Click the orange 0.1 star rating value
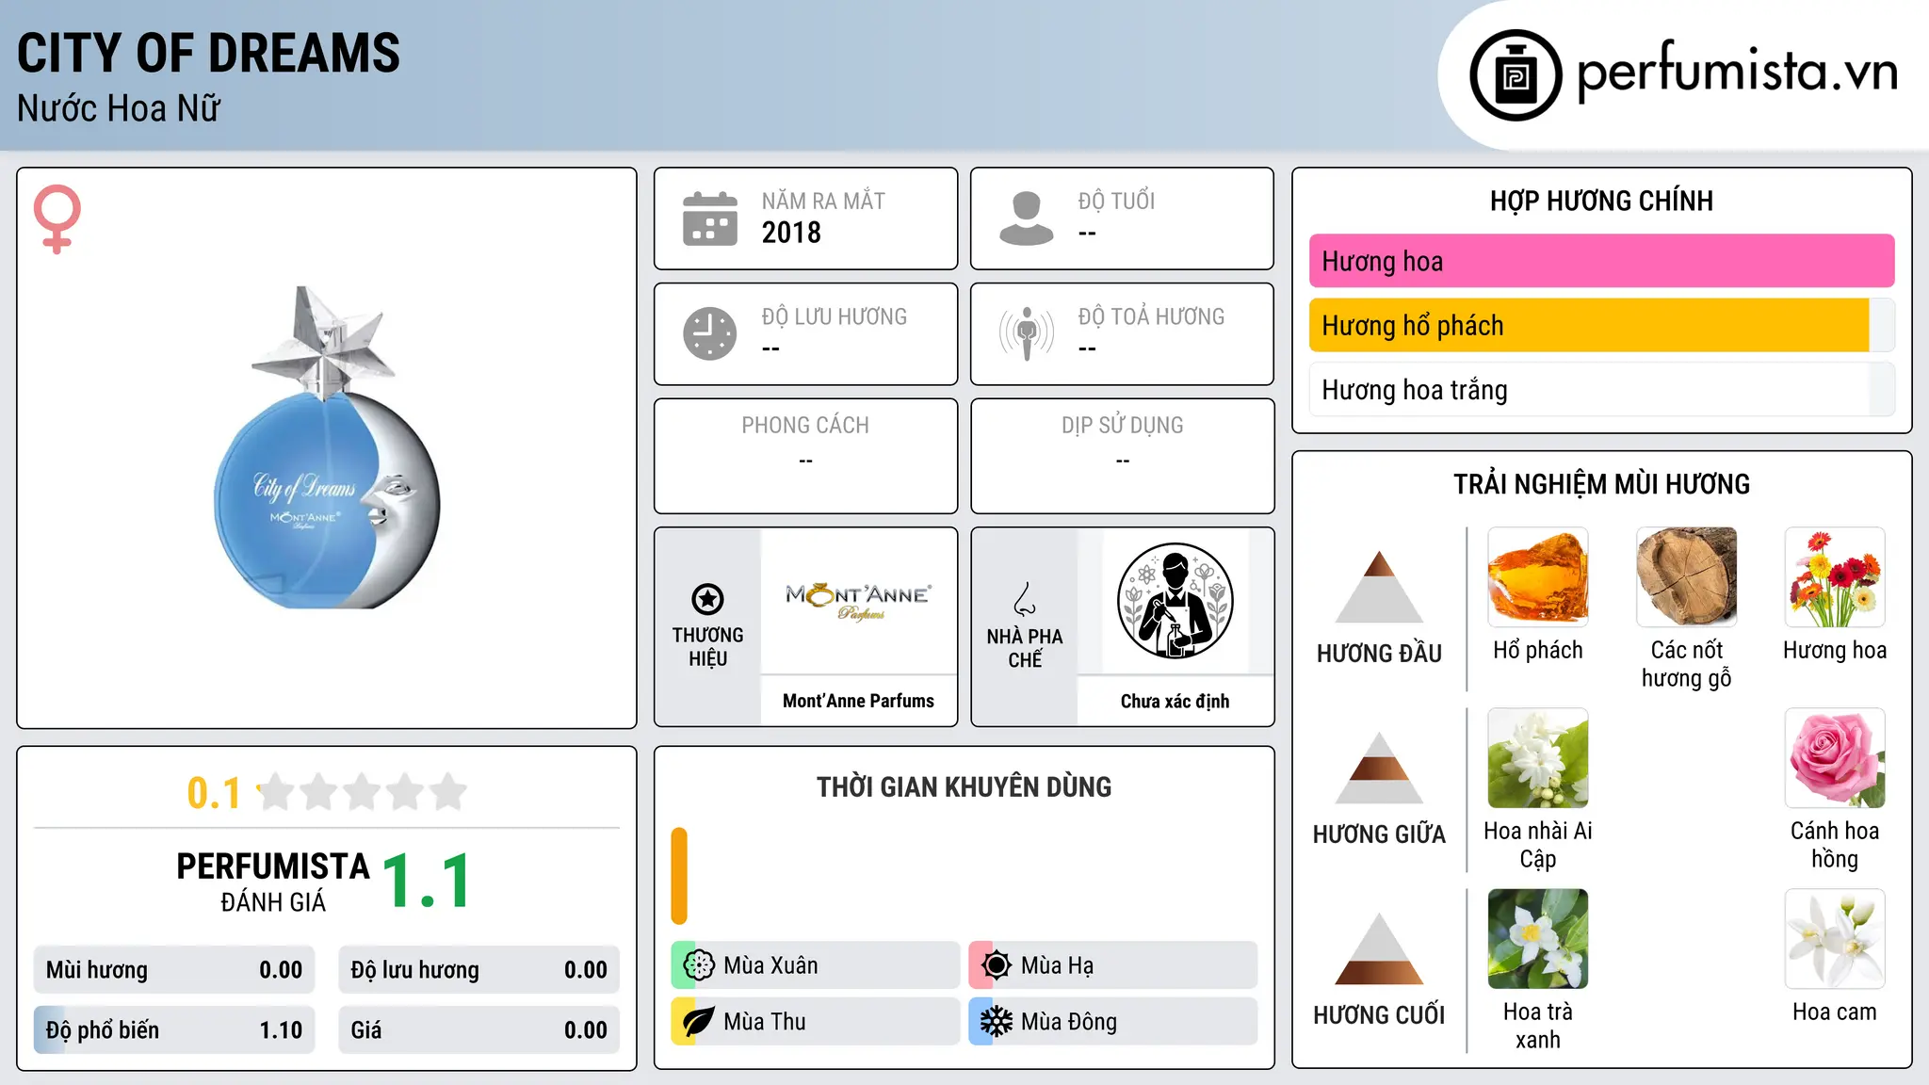The image size is (1929, 1085). [x=214, y=793]
